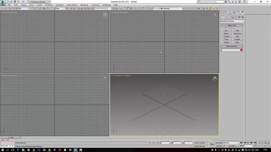Toggle Auto Key mode
This screenshot has height=152, width=271.
pyautogui.click(x=218, y=143)
